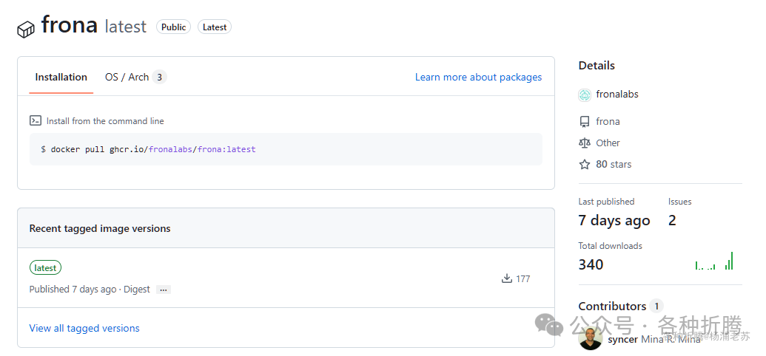Open the frona repository link in Details
The width and height of the screenshot is (766, 356).
pyautogui.click(x=608, y=121)
